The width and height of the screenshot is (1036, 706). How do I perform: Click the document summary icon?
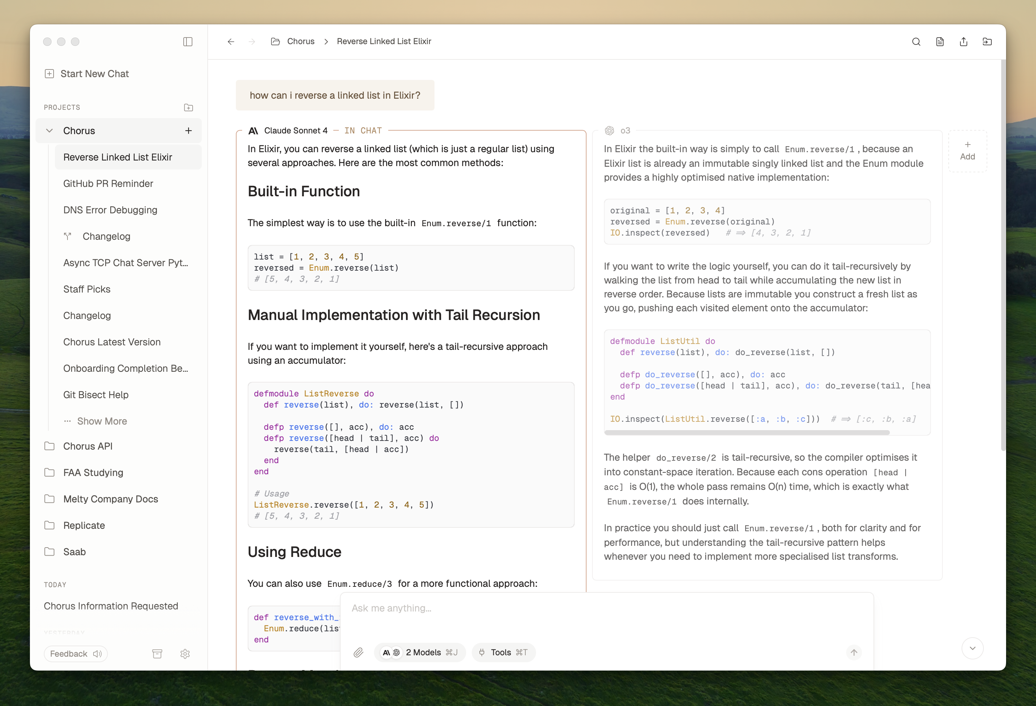pos(940,41)
